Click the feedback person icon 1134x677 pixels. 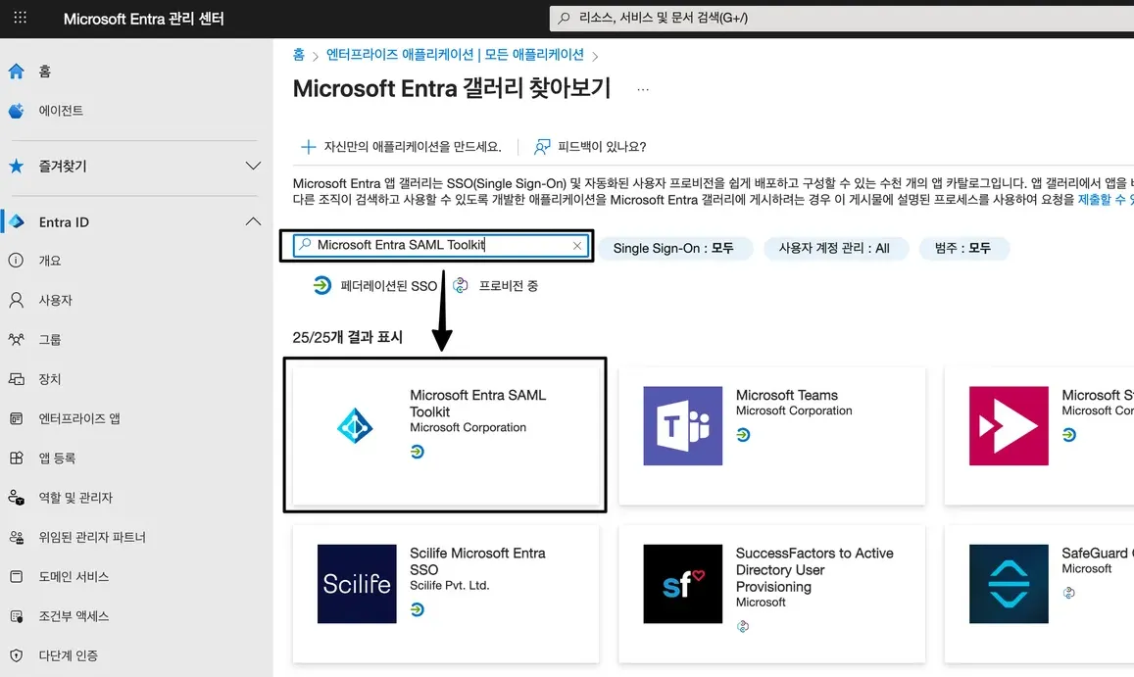(x=542, y=147)
